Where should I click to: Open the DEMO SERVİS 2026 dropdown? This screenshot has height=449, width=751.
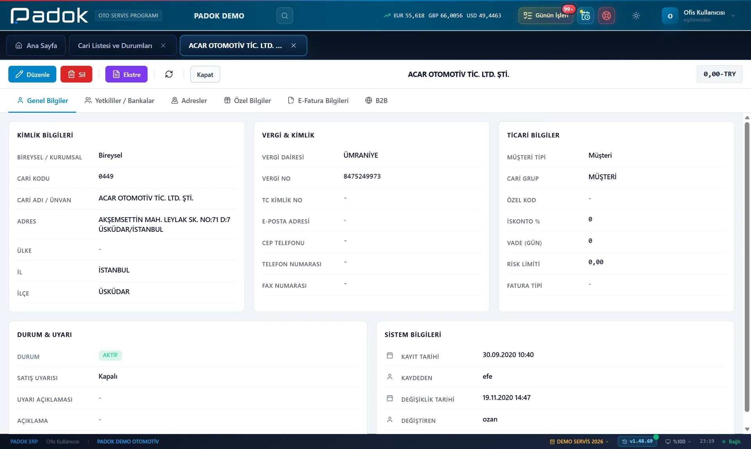579,442
